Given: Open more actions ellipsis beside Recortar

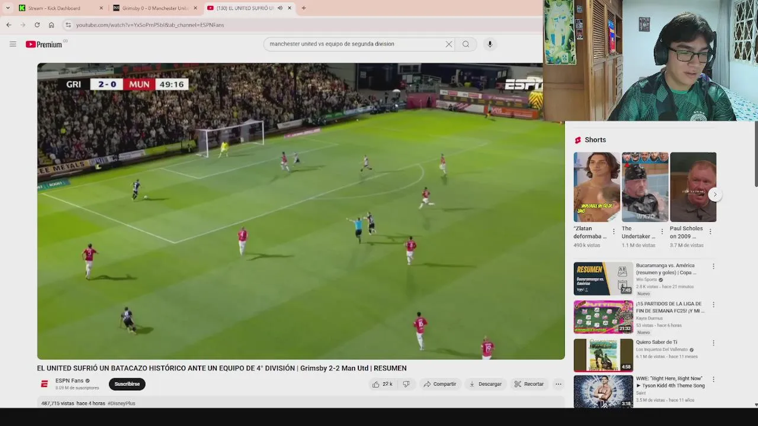Looking at the screenshot, I should [x=558, y=384].
